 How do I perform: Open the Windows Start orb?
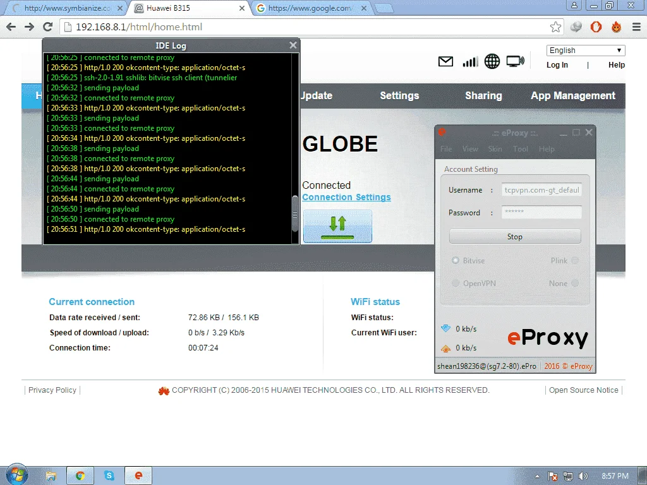tap(16, 474)
